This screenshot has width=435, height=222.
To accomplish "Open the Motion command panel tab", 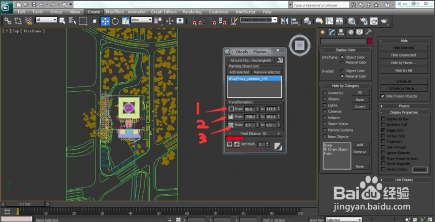I will (x=350, y=32).
